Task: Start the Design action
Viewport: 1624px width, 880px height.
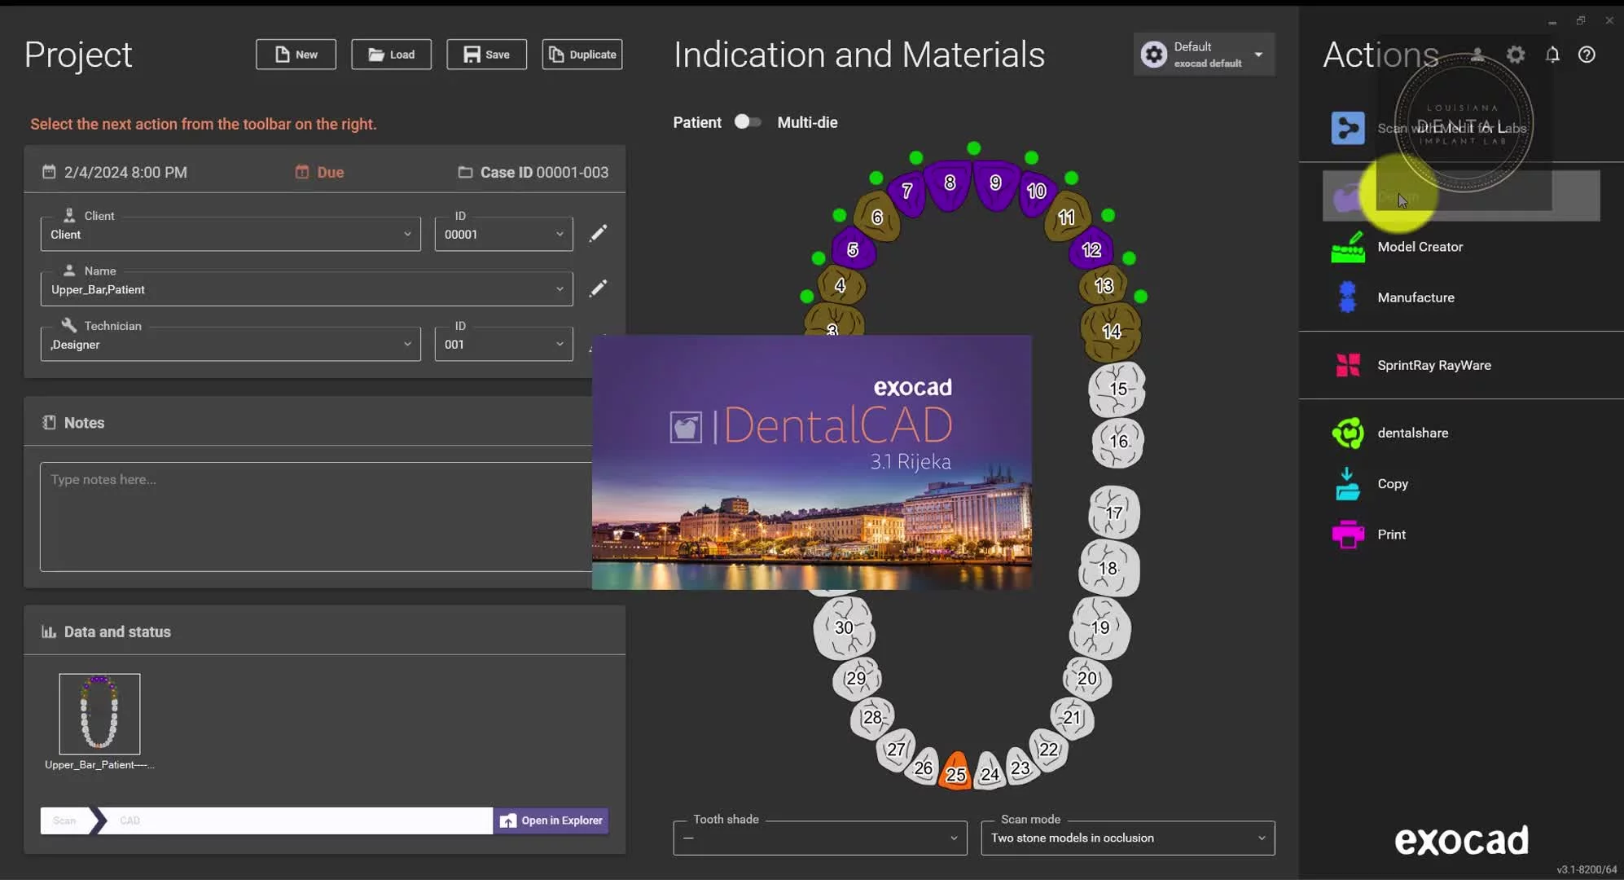Action: pyautogui.click(x=1461, y=196)
